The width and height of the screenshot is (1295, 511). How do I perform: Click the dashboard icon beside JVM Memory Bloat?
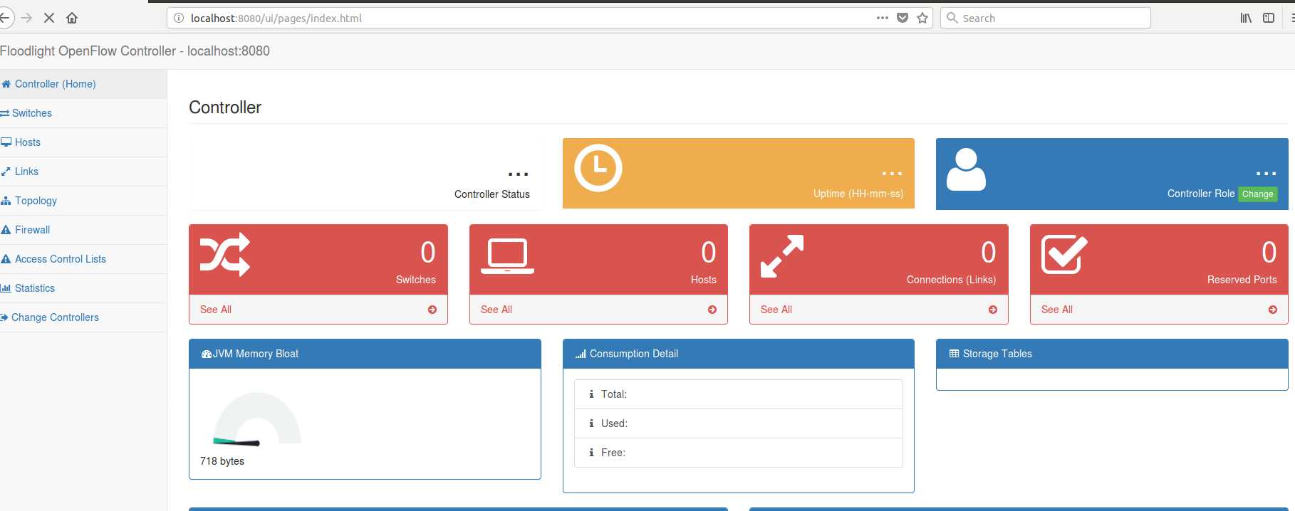(x=207, y=354)
